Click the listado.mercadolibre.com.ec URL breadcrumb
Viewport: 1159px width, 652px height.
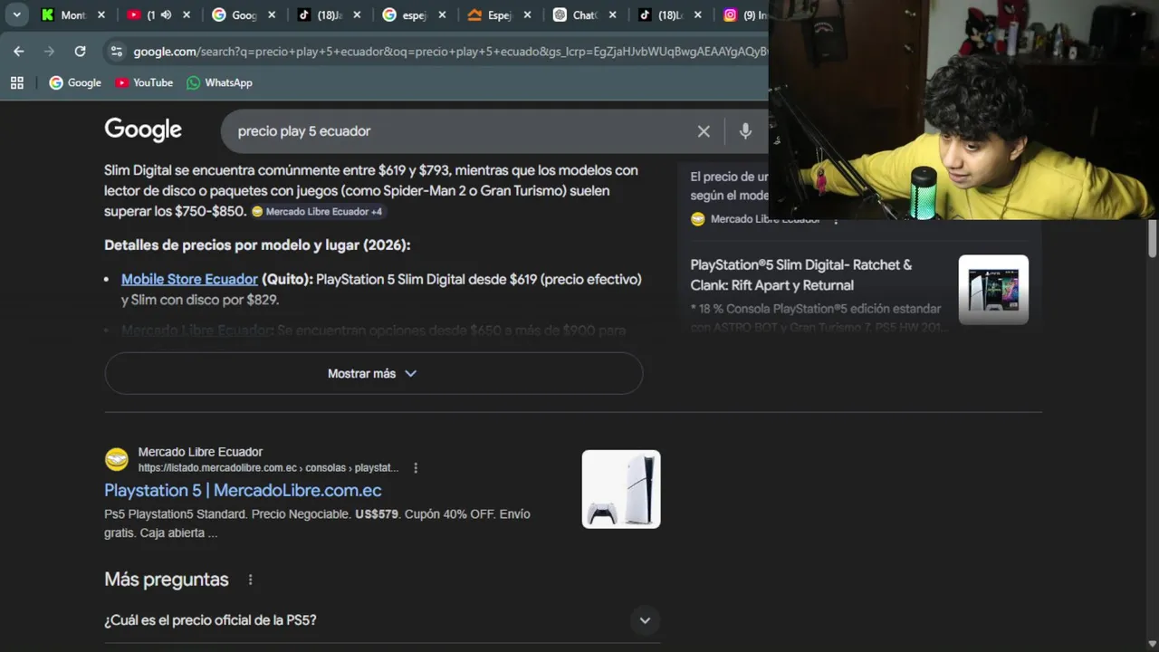[x=268, y=468]
